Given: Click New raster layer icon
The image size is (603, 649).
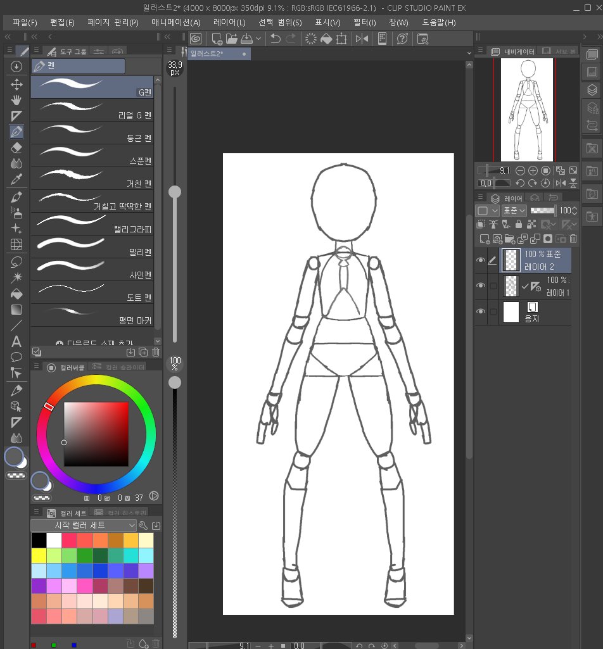Looking at the screenshot, I should tap(484, 239).
